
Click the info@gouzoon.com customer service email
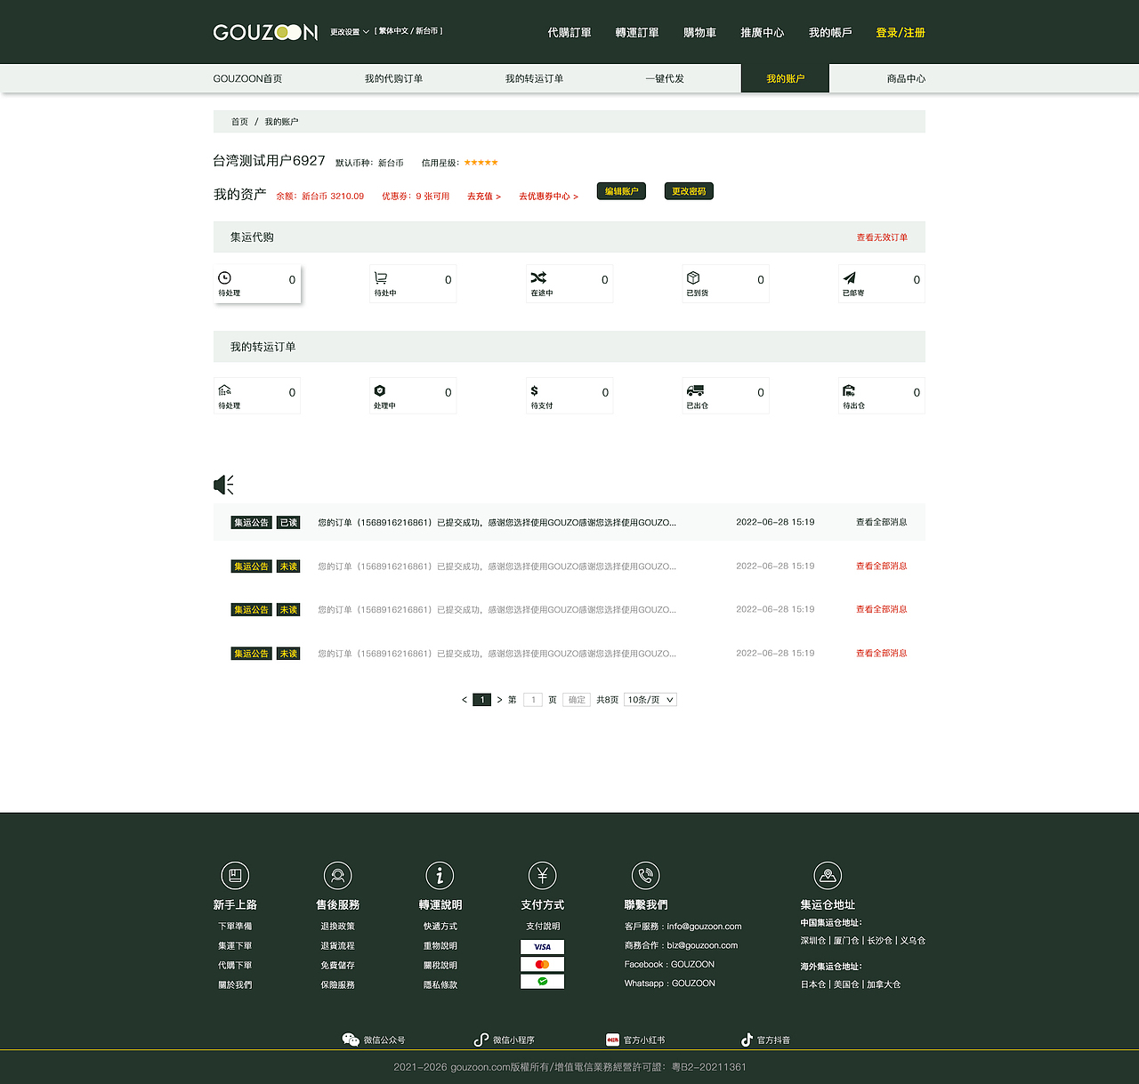pyautogui.click(x=704, y=927)
